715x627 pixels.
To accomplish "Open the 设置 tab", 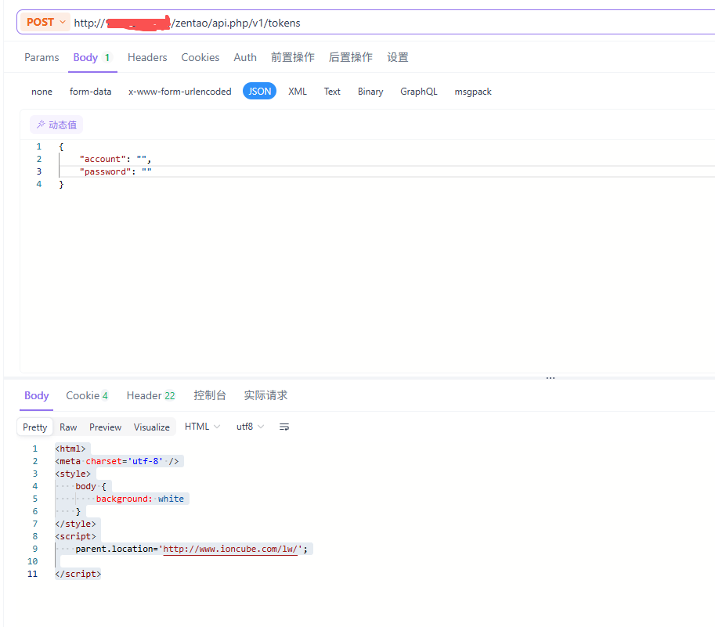I will [x=398, y=57].
